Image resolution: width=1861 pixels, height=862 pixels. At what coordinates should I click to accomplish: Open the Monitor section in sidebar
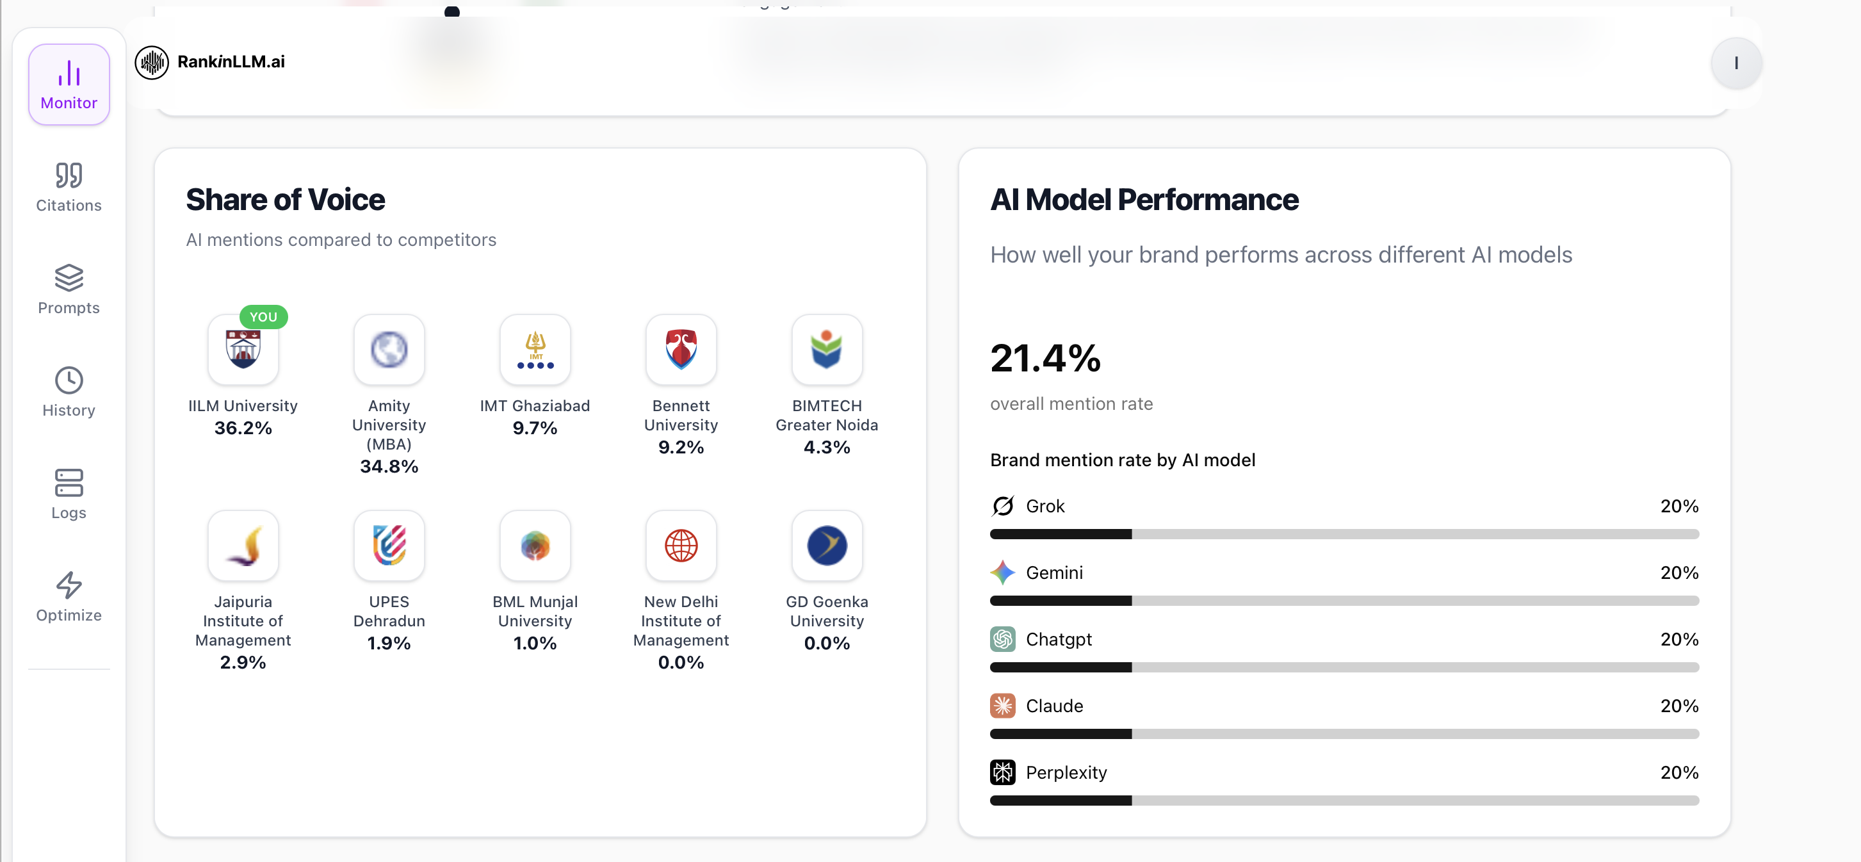pyautogui.click(x=69, y=85)
